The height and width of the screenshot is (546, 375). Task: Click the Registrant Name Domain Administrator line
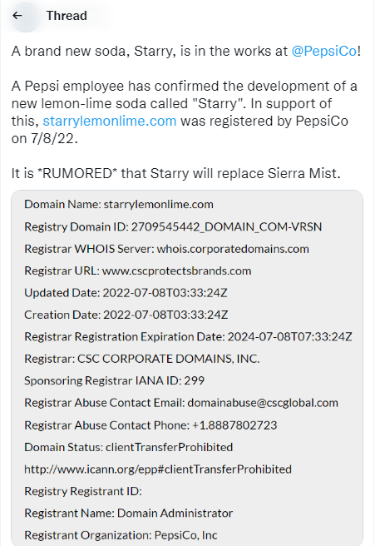click(128, 514)
